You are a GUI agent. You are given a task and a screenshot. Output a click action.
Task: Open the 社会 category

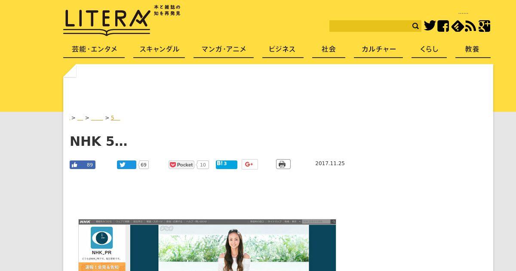[x=329, y=49]
